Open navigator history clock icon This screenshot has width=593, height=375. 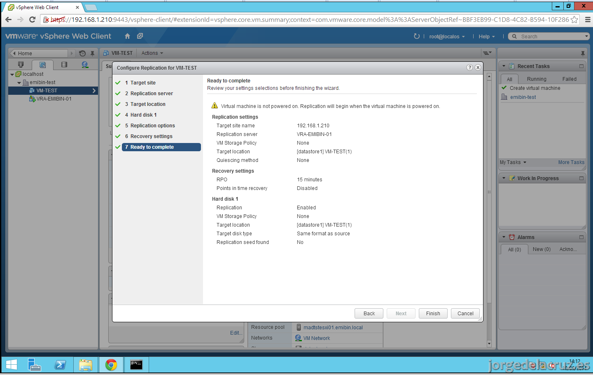[82, 53]
